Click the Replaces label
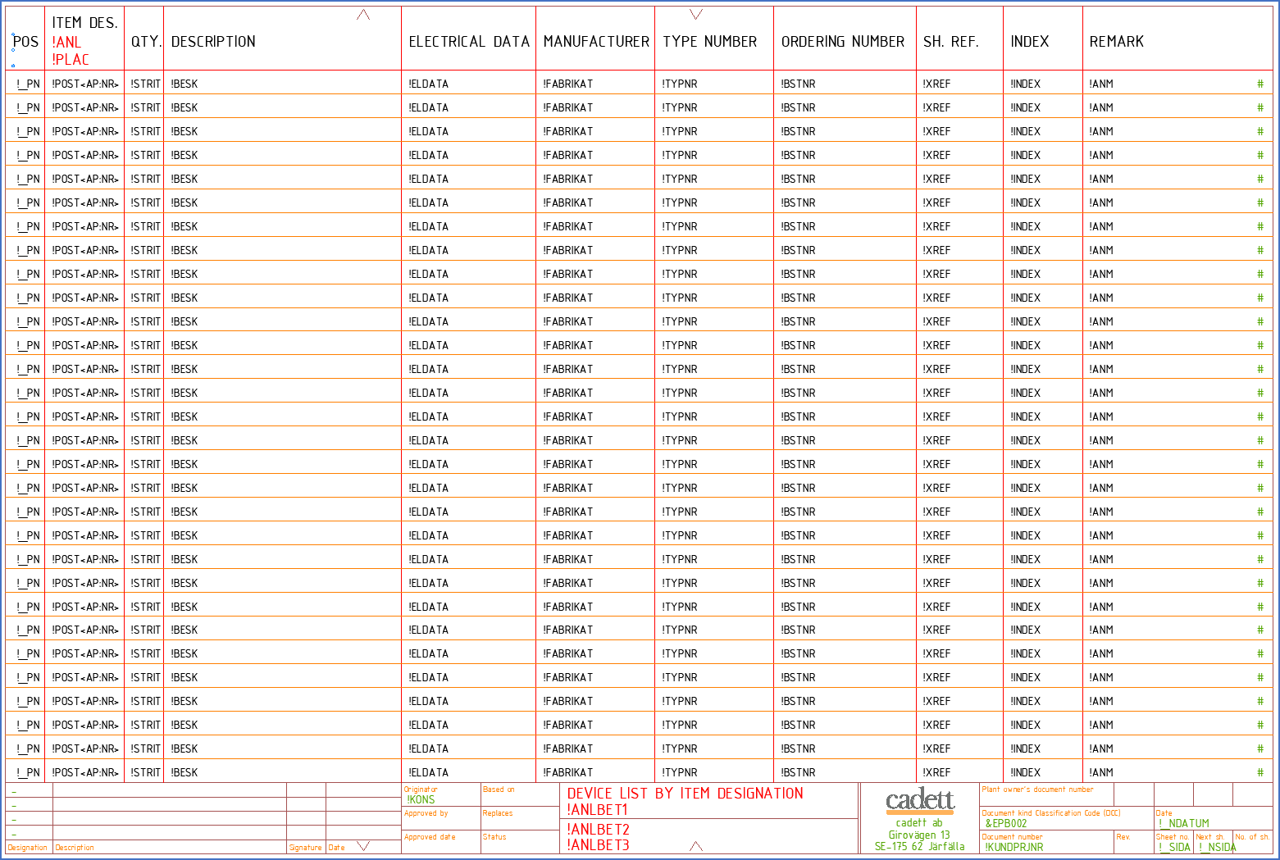 498,813
